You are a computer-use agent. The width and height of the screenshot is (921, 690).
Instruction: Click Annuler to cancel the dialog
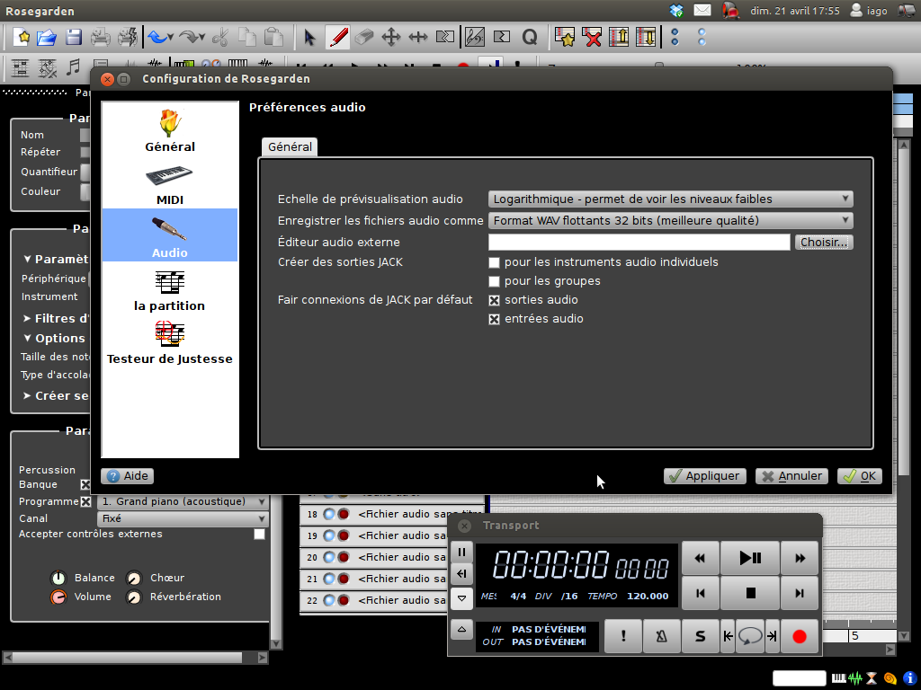(791, 476)
